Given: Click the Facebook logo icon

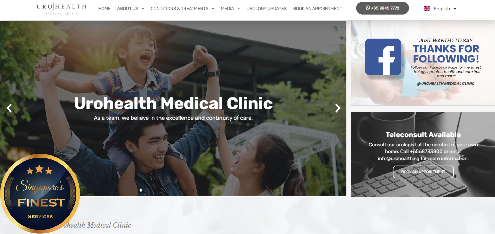Looking at the screenshot, I should 383,57.
